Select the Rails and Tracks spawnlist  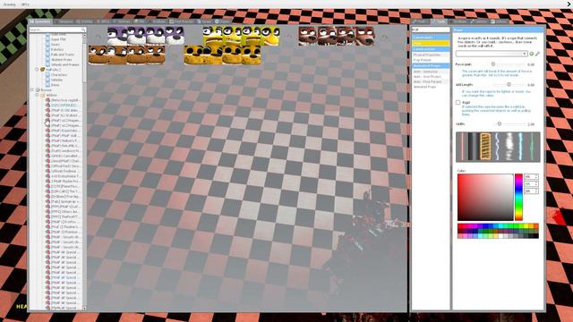[x=62, y=55]
